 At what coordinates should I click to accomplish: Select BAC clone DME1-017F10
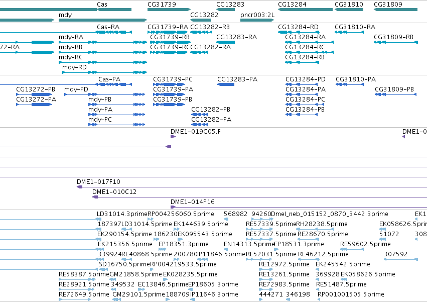(98, 182)
